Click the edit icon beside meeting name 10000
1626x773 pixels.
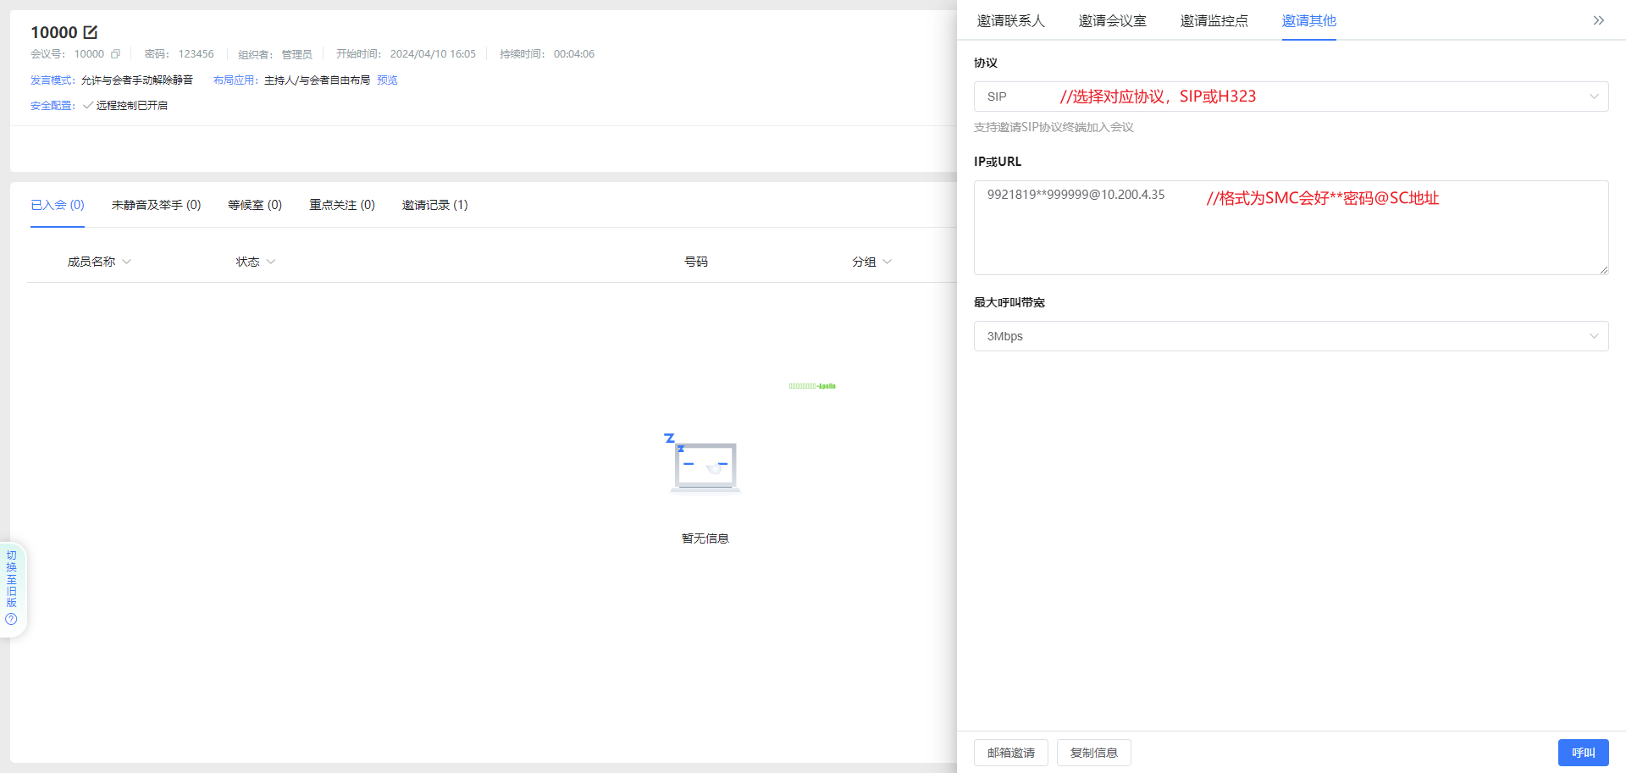click(91, 32)
